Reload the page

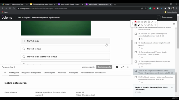[10, 8]
